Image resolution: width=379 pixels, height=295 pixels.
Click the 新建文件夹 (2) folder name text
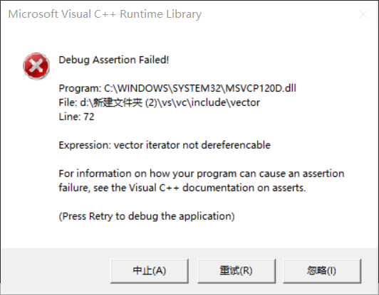(125, 102)
